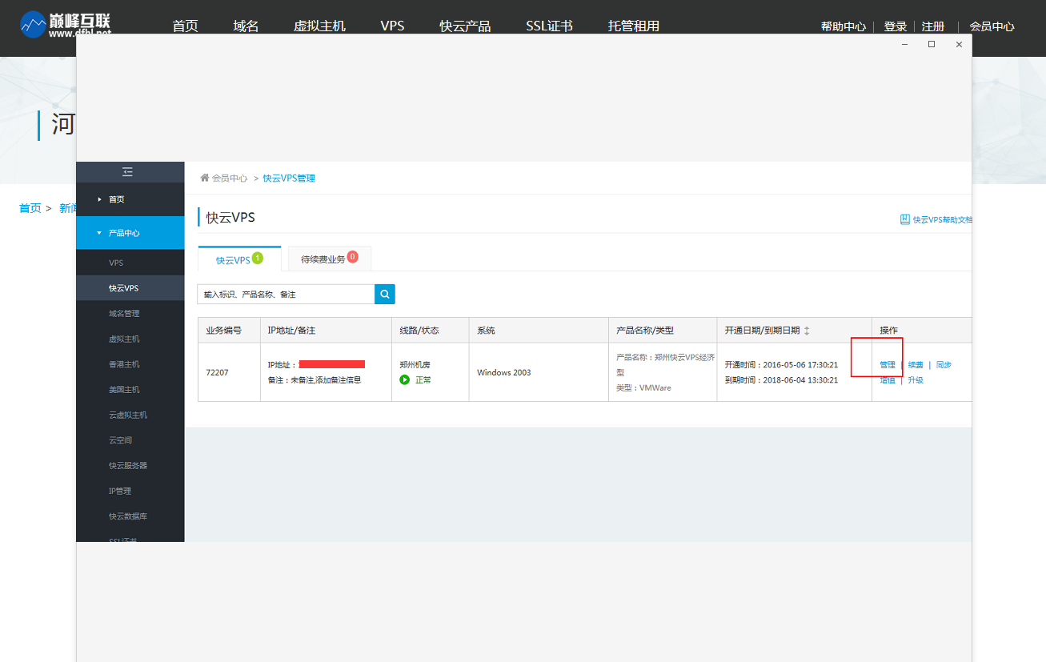The image size is (1046, 662).
Task: Select 快云VPS in the sidebar
Action: [x=130, y=288]
